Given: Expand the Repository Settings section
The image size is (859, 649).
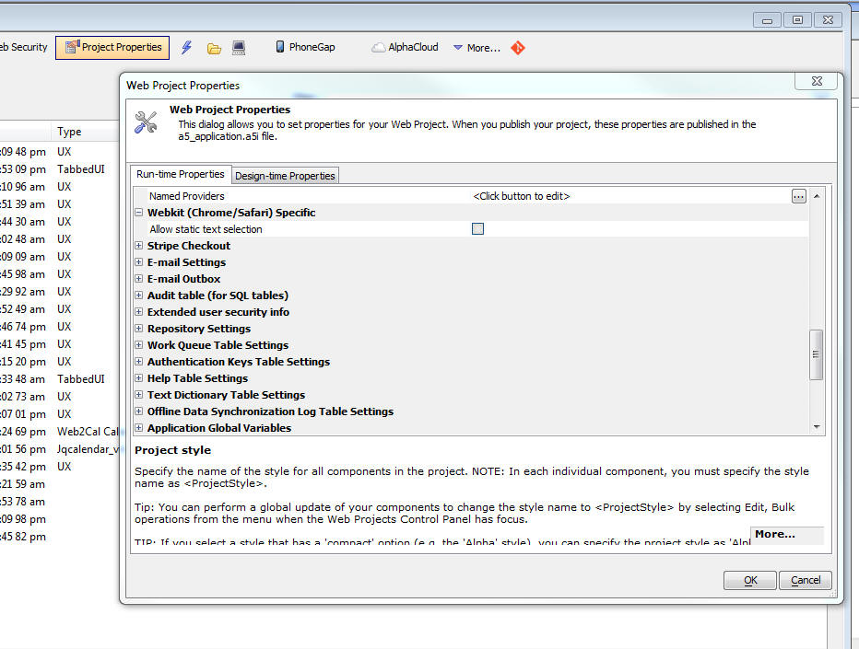Looking at the screenshot, I should pyautogui.click(x=139, y=329).
